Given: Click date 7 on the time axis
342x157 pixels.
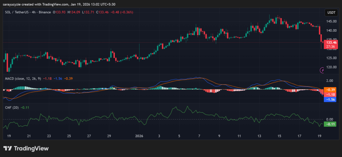Looking at the screenshot, I should (x=199, y=136).
